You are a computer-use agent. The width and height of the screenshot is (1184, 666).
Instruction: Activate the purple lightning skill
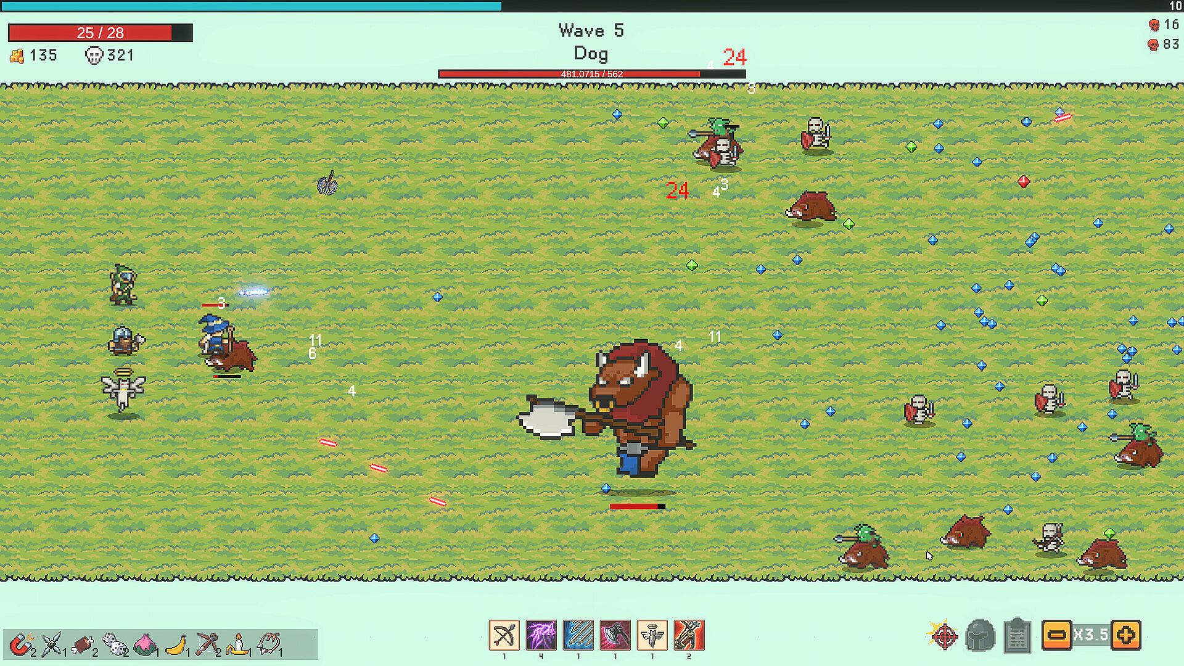[x=541, y=635]
